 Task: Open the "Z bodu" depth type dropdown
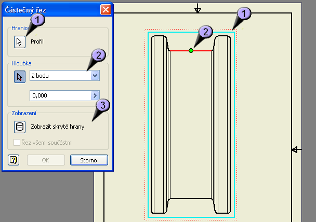click(95, 76)
